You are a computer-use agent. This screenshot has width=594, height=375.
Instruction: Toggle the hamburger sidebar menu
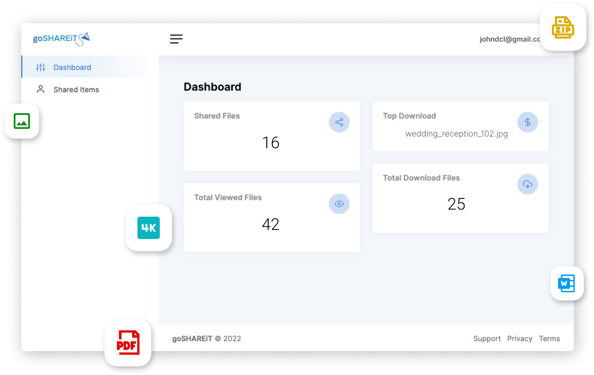(x=176, y=39)
